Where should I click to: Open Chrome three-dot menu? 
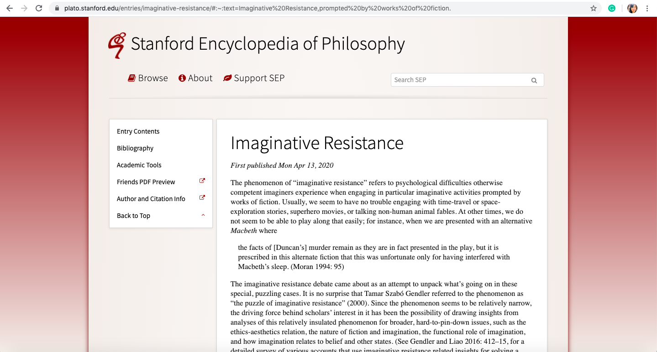647,8
